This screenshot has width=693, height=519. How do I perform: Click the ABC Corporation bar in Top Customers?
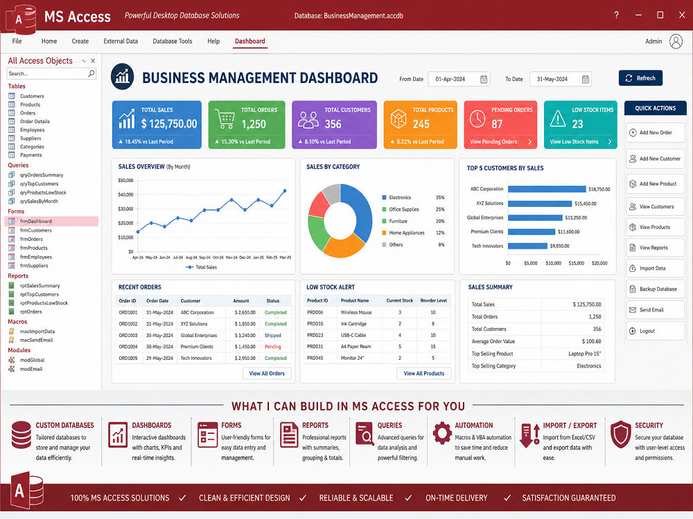(x=547, y=189)
